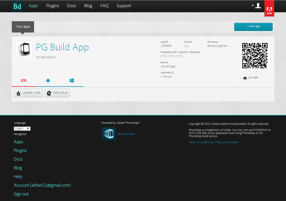Click the Bd PhoneGap Build logo
The image size is (286, 201).
[x=17, y=6]
